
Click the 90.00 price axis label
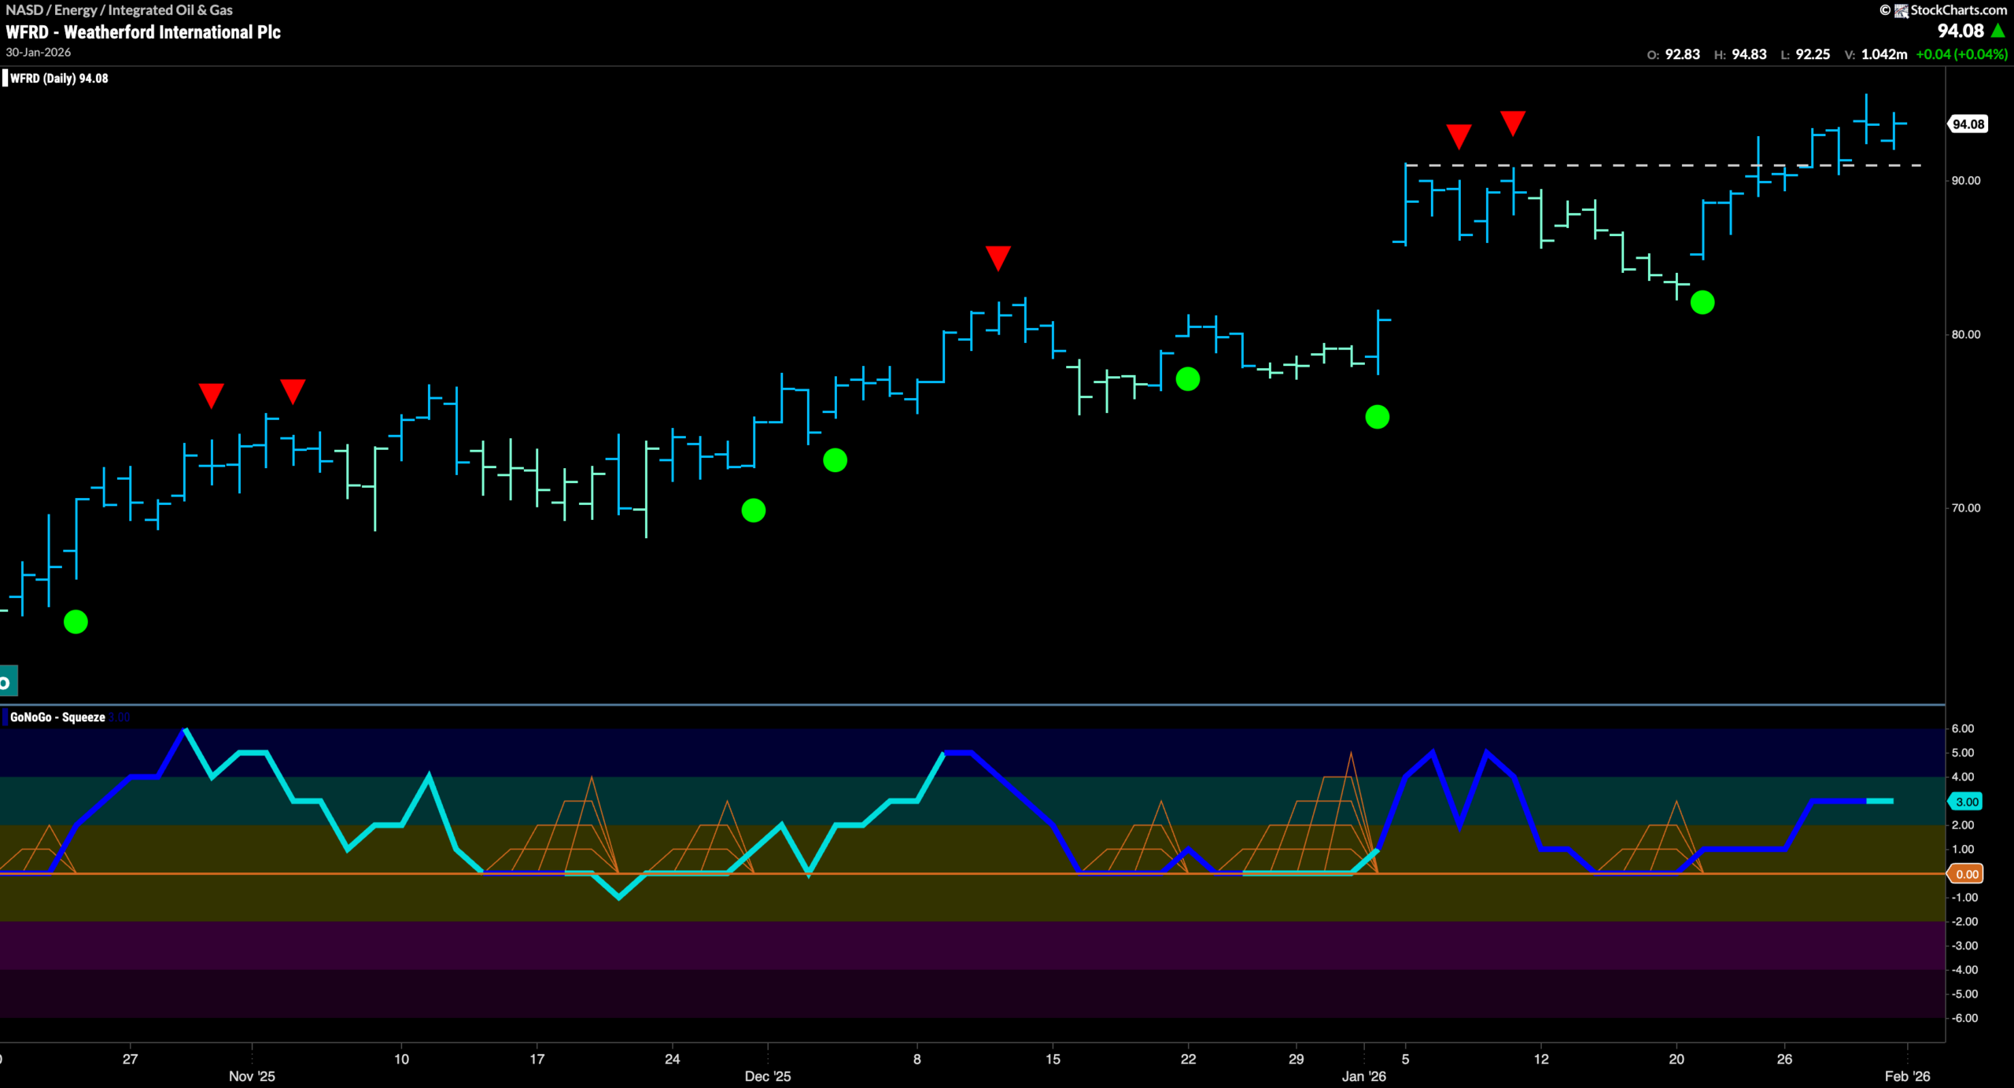coord(1966,181)
